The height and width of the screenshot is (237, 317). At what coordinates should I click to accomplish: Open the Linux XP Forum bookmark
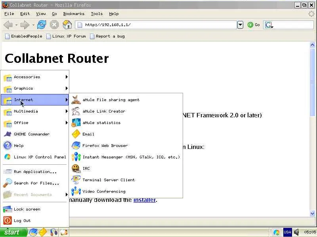(x=66, y=36)
